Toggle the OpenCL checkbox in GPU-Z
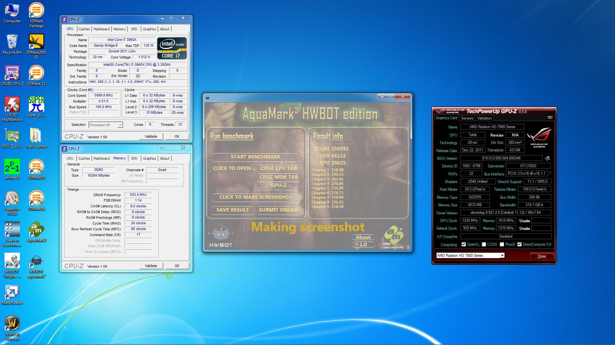The width and height of the screenshot is (615, 345). click(x=463, y=244)
